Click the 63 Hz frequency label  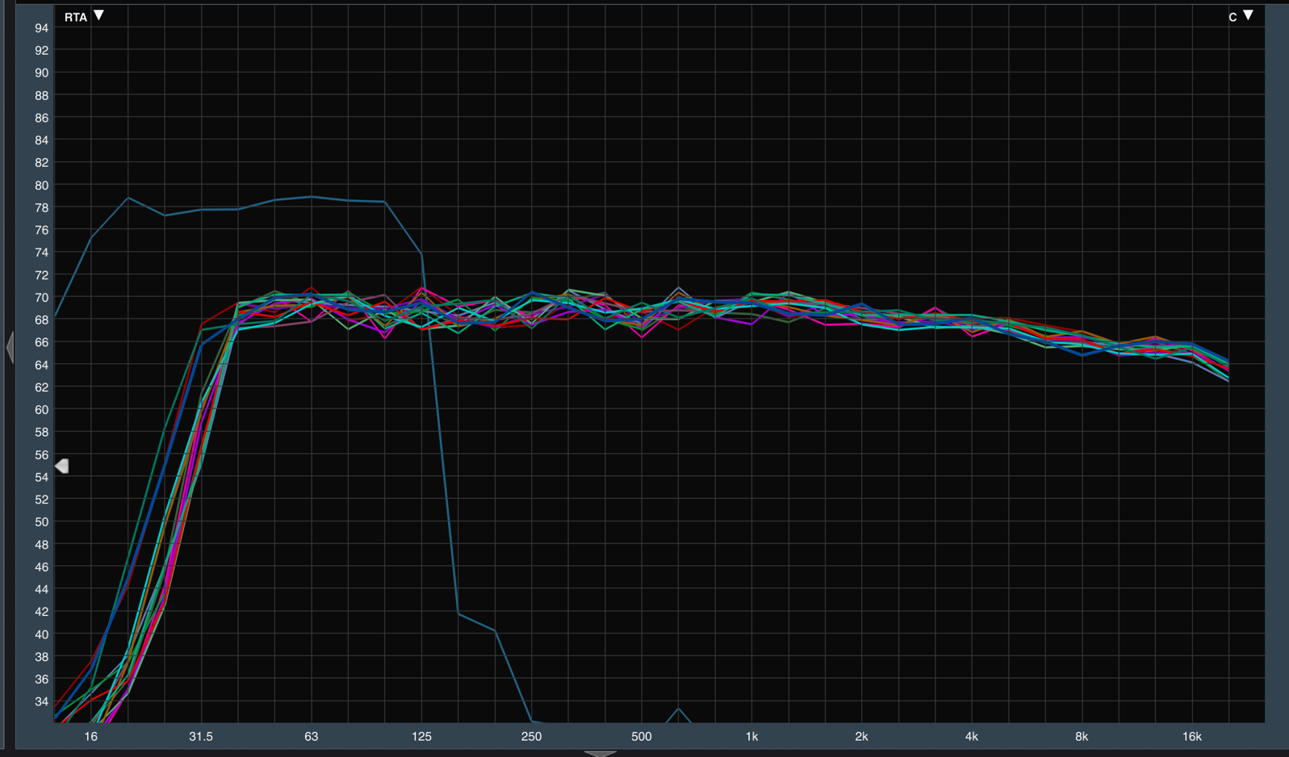(311, 736)
